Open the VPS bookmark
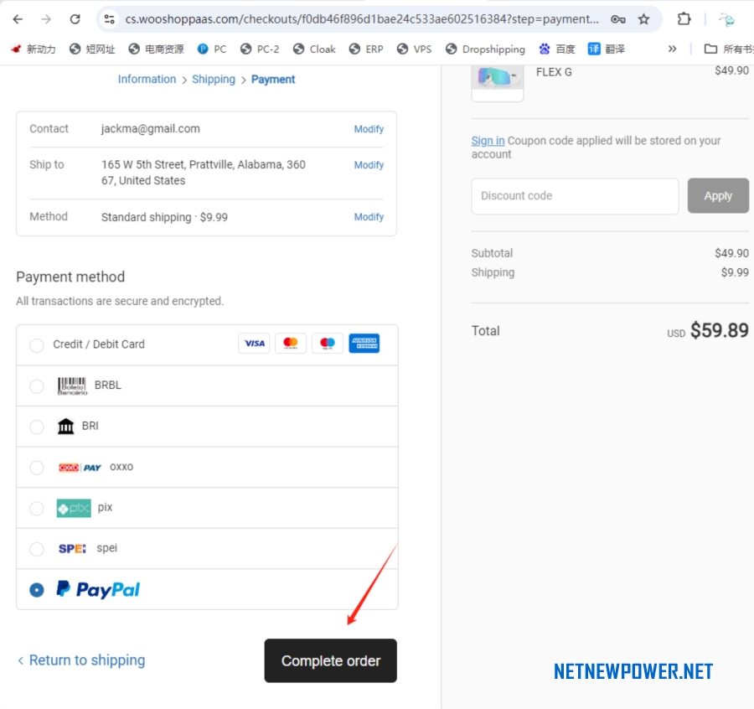 coord(415,49)
